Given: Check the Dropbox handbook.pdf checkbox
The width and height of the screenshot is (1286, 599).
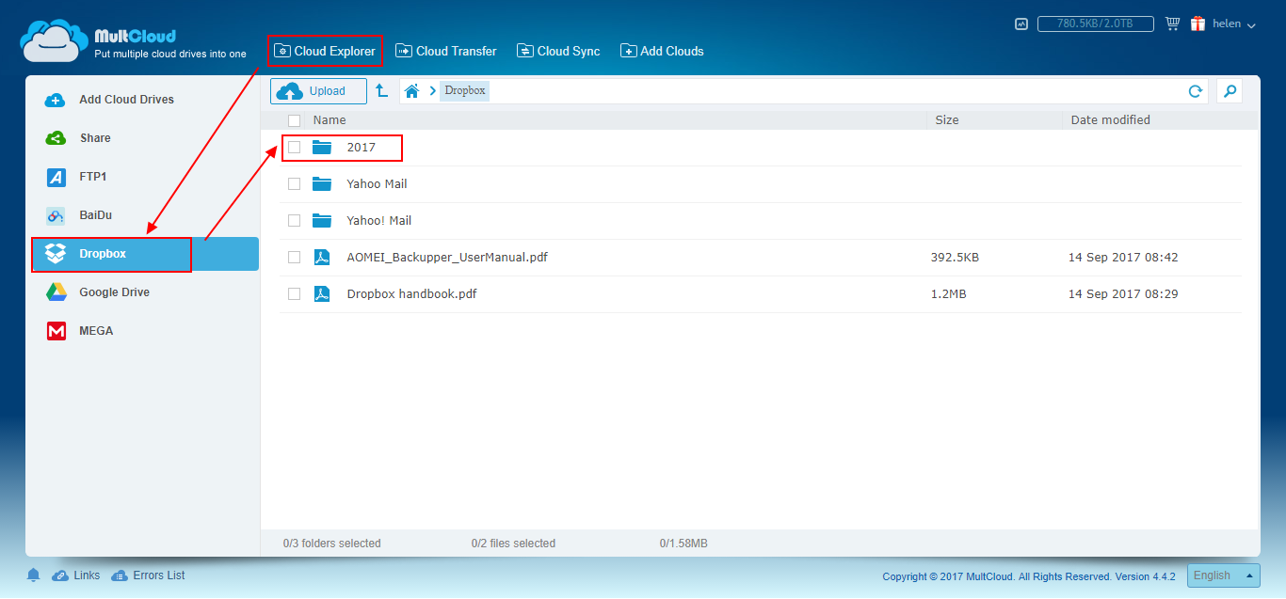Looking at the screenshot, I should pyautogui.click(x=294, y=294).
